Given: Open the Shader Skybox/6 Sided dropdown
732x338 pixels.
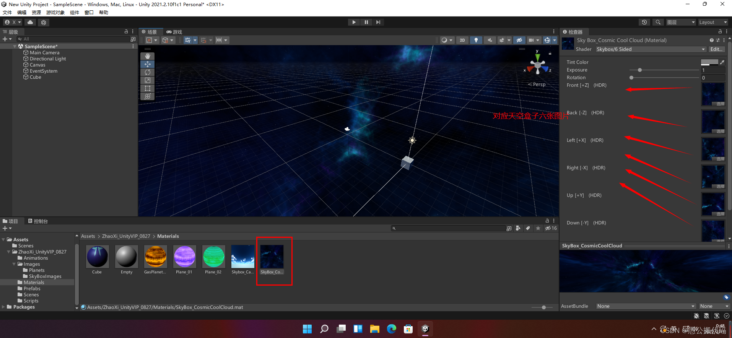Looking at the screenshot, I should 651,49.
